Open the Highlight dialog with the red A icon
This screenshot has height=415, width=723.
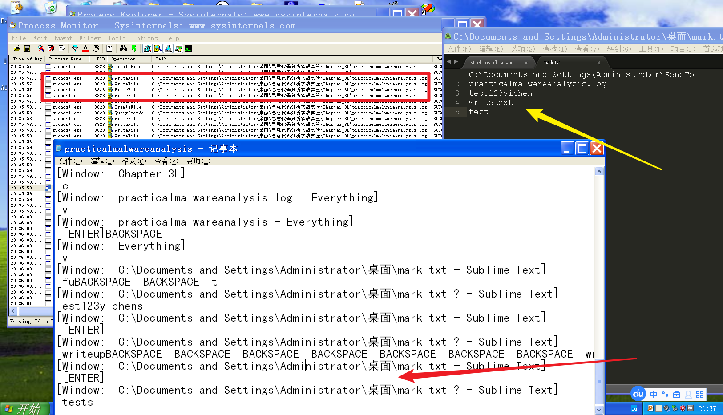85,48
